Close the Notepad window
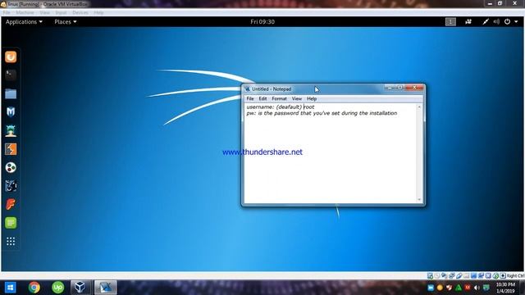Image resolution: width=525 pixels, height=295 pixels. click(414, 88)
